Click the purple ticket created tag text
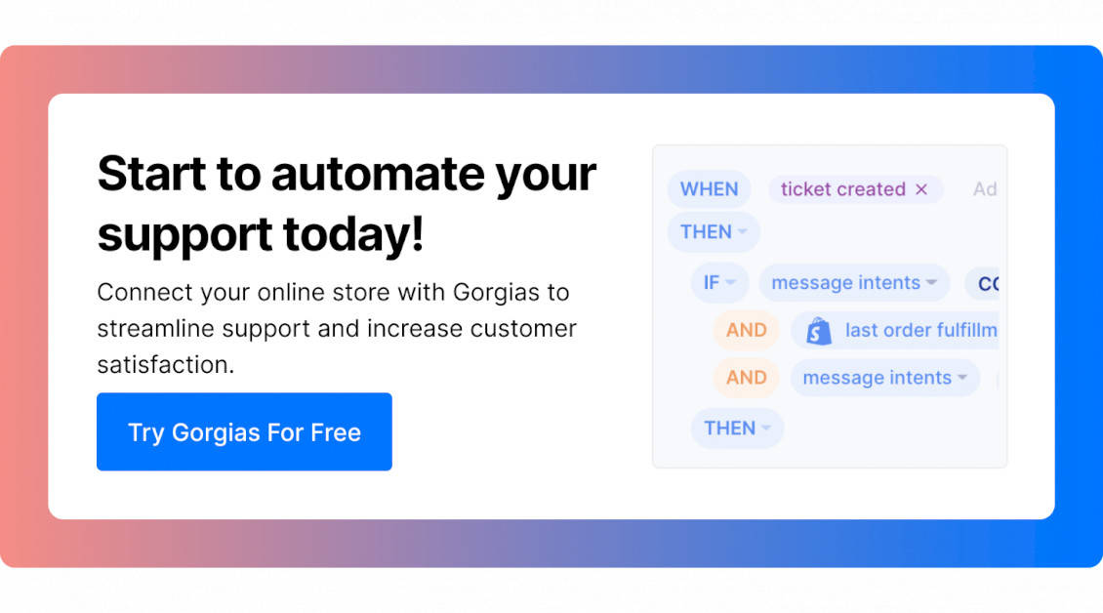The image size is (1103, 613). [841, 189]
